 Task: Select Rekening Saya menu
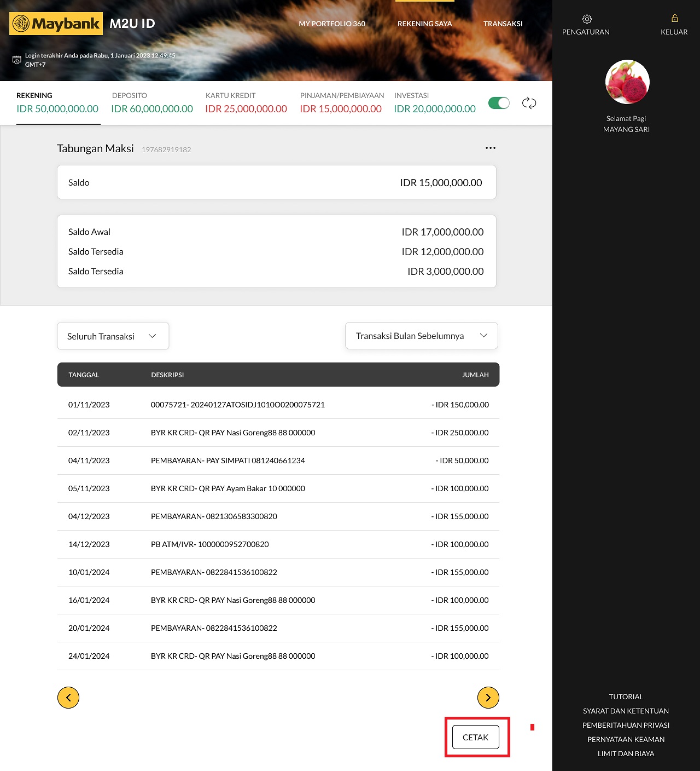[x=425, y=24]
